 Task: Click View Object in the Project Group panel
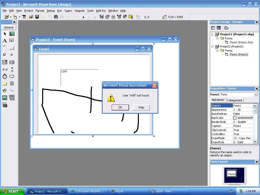[x=219, y=28]
